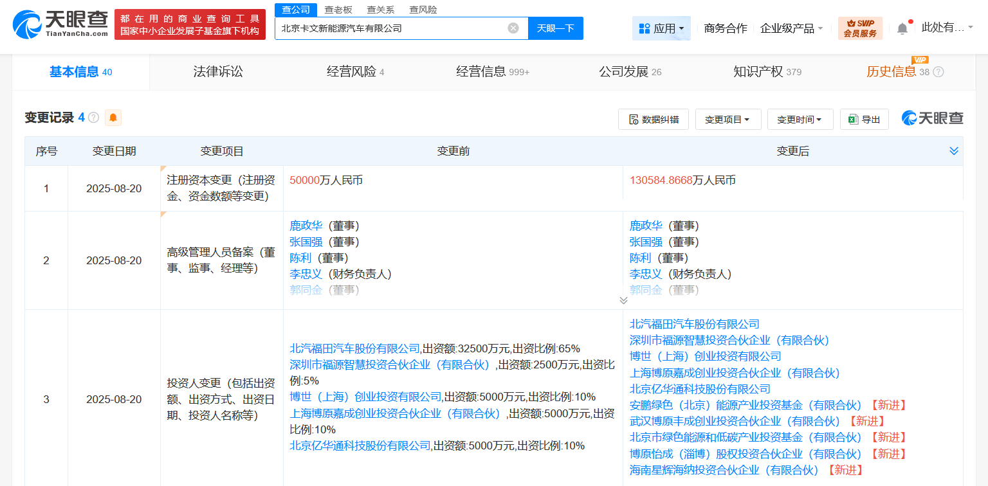The height and width of the screenshot is (486, 988).
Task: Open the 变更时间 filter dropdown
Action: pyautogui.click(x=800, y=119)
